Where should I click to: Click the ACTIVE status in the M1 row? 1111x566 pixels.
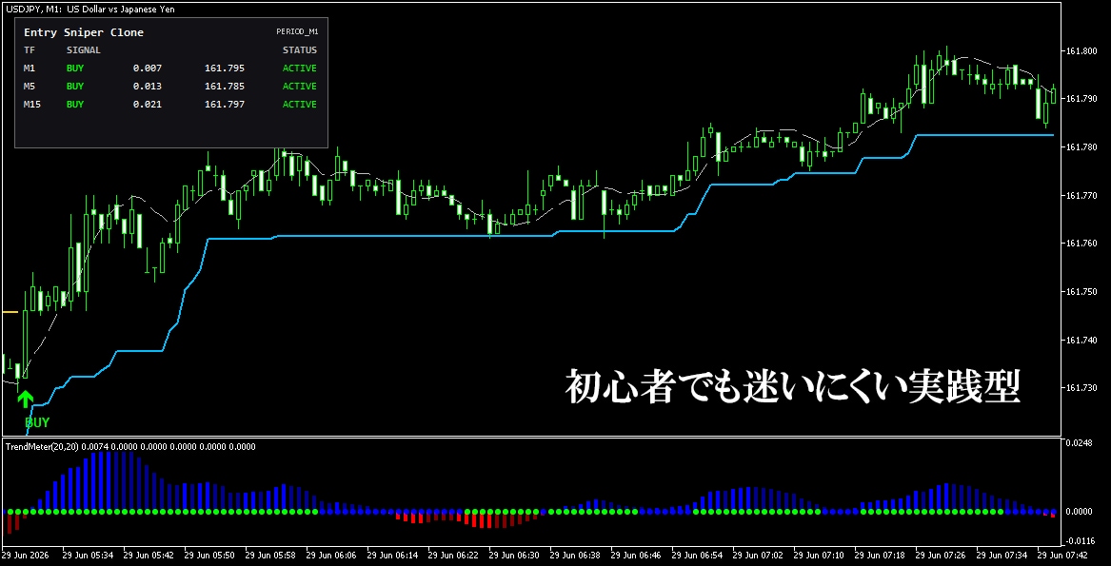[300, 68]
